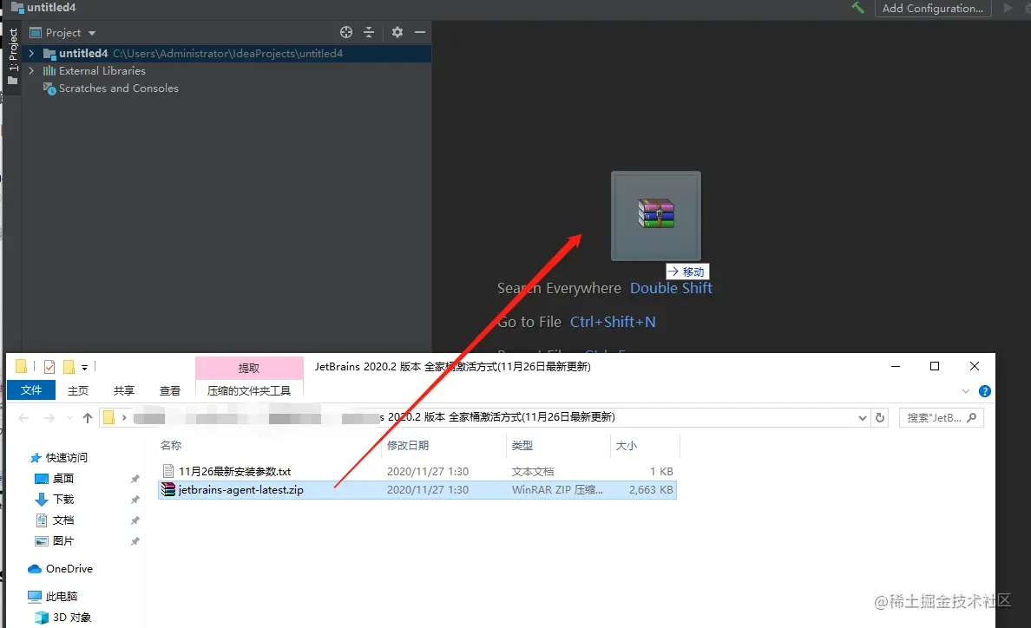Switch to the 查看 ribbon tab
This screenshot has height=628, width=1031.
(x=169, y=390)
